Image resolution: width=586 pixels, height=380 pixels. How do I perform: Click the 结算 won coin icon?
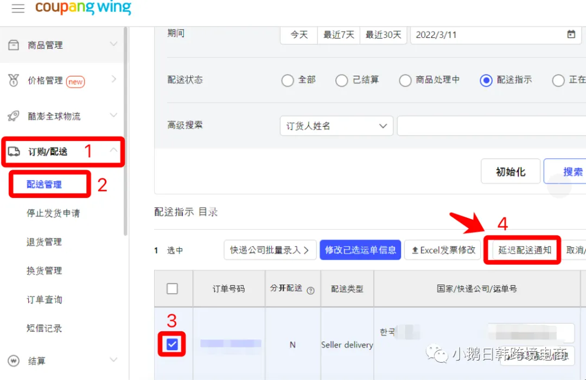[14, 361]
